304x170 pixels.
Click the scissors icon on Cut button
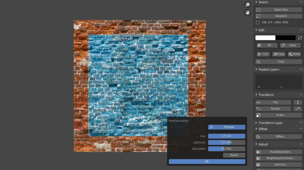[x=259, y=54]
